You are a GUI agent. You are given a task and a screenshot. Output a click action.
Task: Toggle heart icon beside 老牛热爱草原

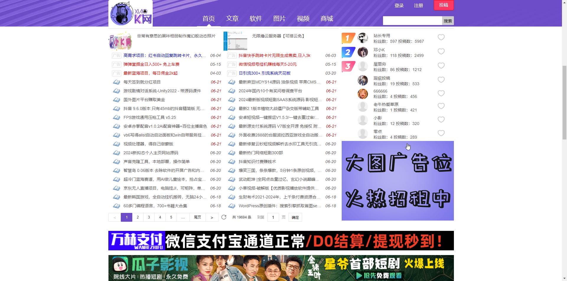(441, 106)
